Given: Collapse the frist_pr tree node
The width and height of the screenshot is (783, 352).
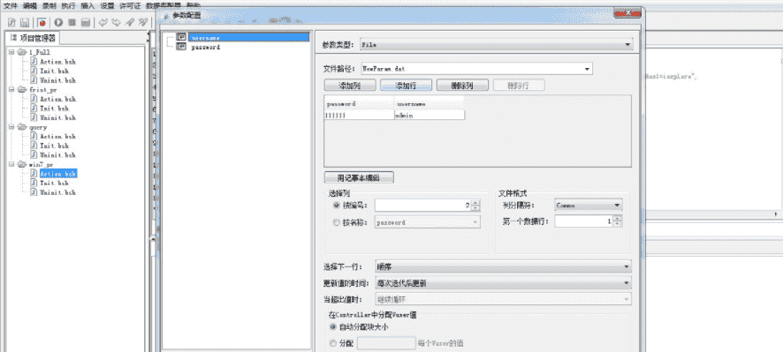Looking at the screenshot, I should coord(11,89).
